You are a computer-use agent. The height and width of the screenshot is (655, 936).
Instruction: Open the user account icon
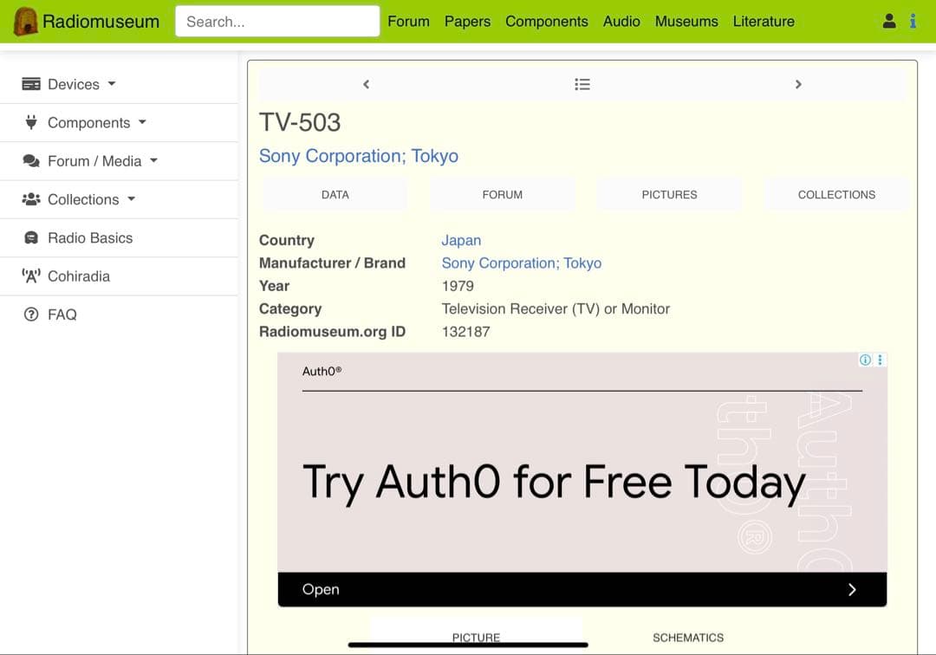(x=889, y=22)
